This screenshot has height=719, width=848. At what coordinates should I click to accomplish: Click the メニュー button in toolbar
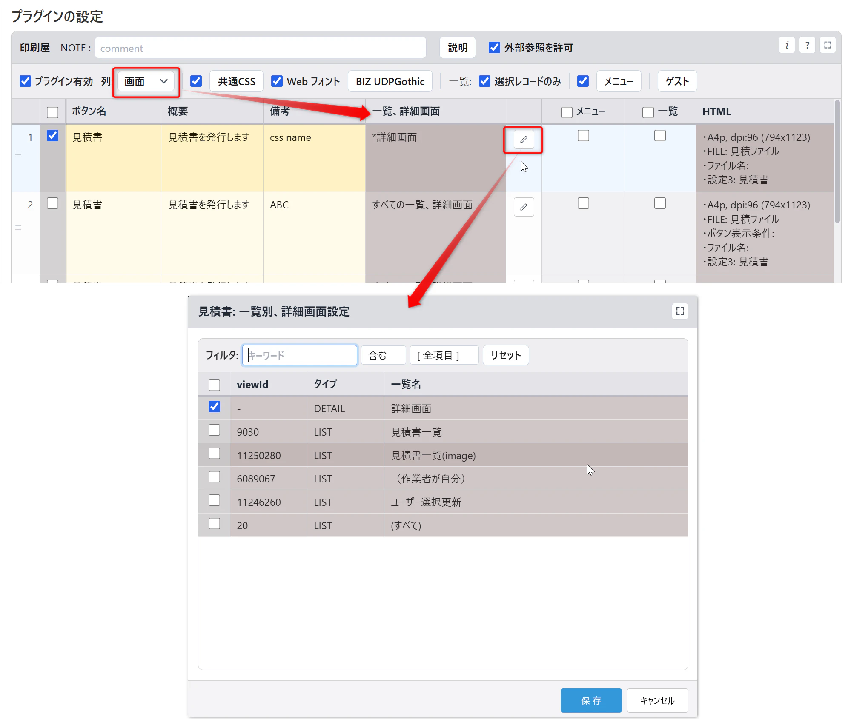[x=619, y=81]
